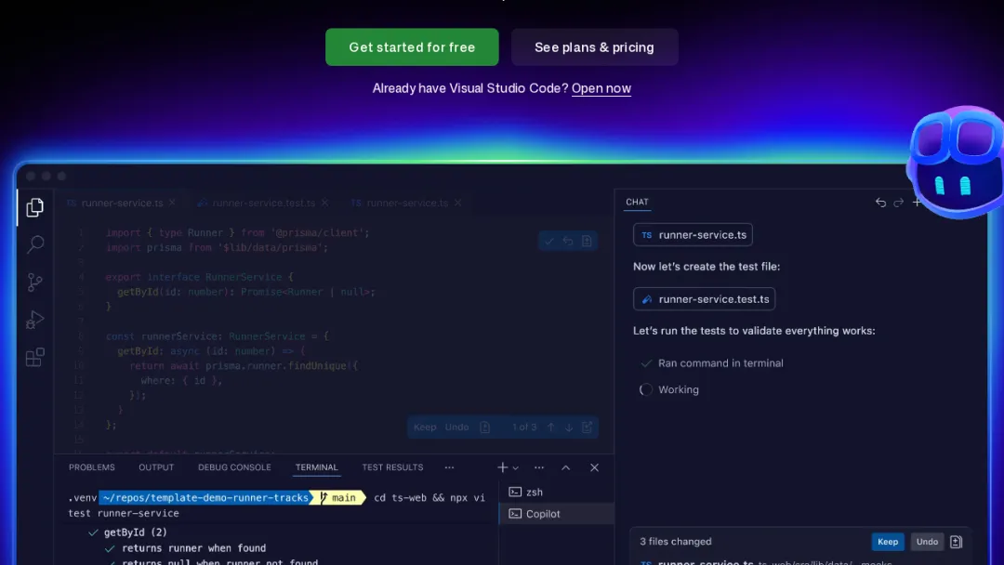
Task: Open the Extensions view icon
Action: [35, 357]
